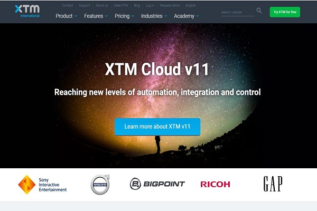Screen dimensions: 317x211
Task: Open the Pricing dropdown
Action: click(x=124, y=16)
